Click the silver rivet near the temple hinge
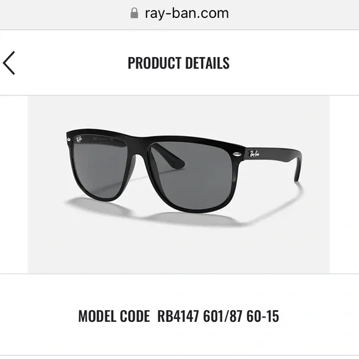Image resolution: width=359 pixels, height=359 pixels. (237, 155)
